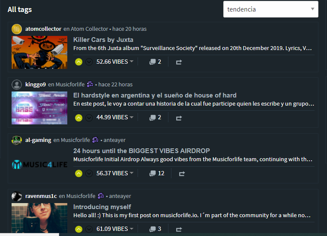Open Musicforlife community on ravenmus1c's post
The image size is (327, 236).
(x=81, y=196)
